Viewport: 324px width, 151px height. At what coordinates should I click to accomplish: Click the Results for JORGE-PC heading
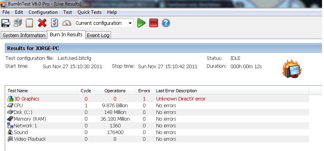[33, 48]
